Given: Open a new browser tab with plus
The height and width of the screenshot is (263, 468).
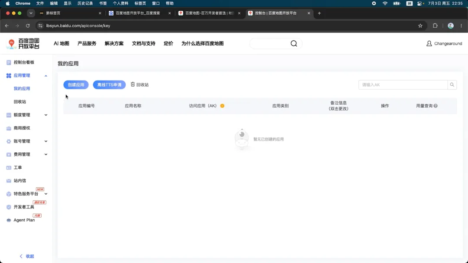Looking at the screenshot, I should click(319, 13).
